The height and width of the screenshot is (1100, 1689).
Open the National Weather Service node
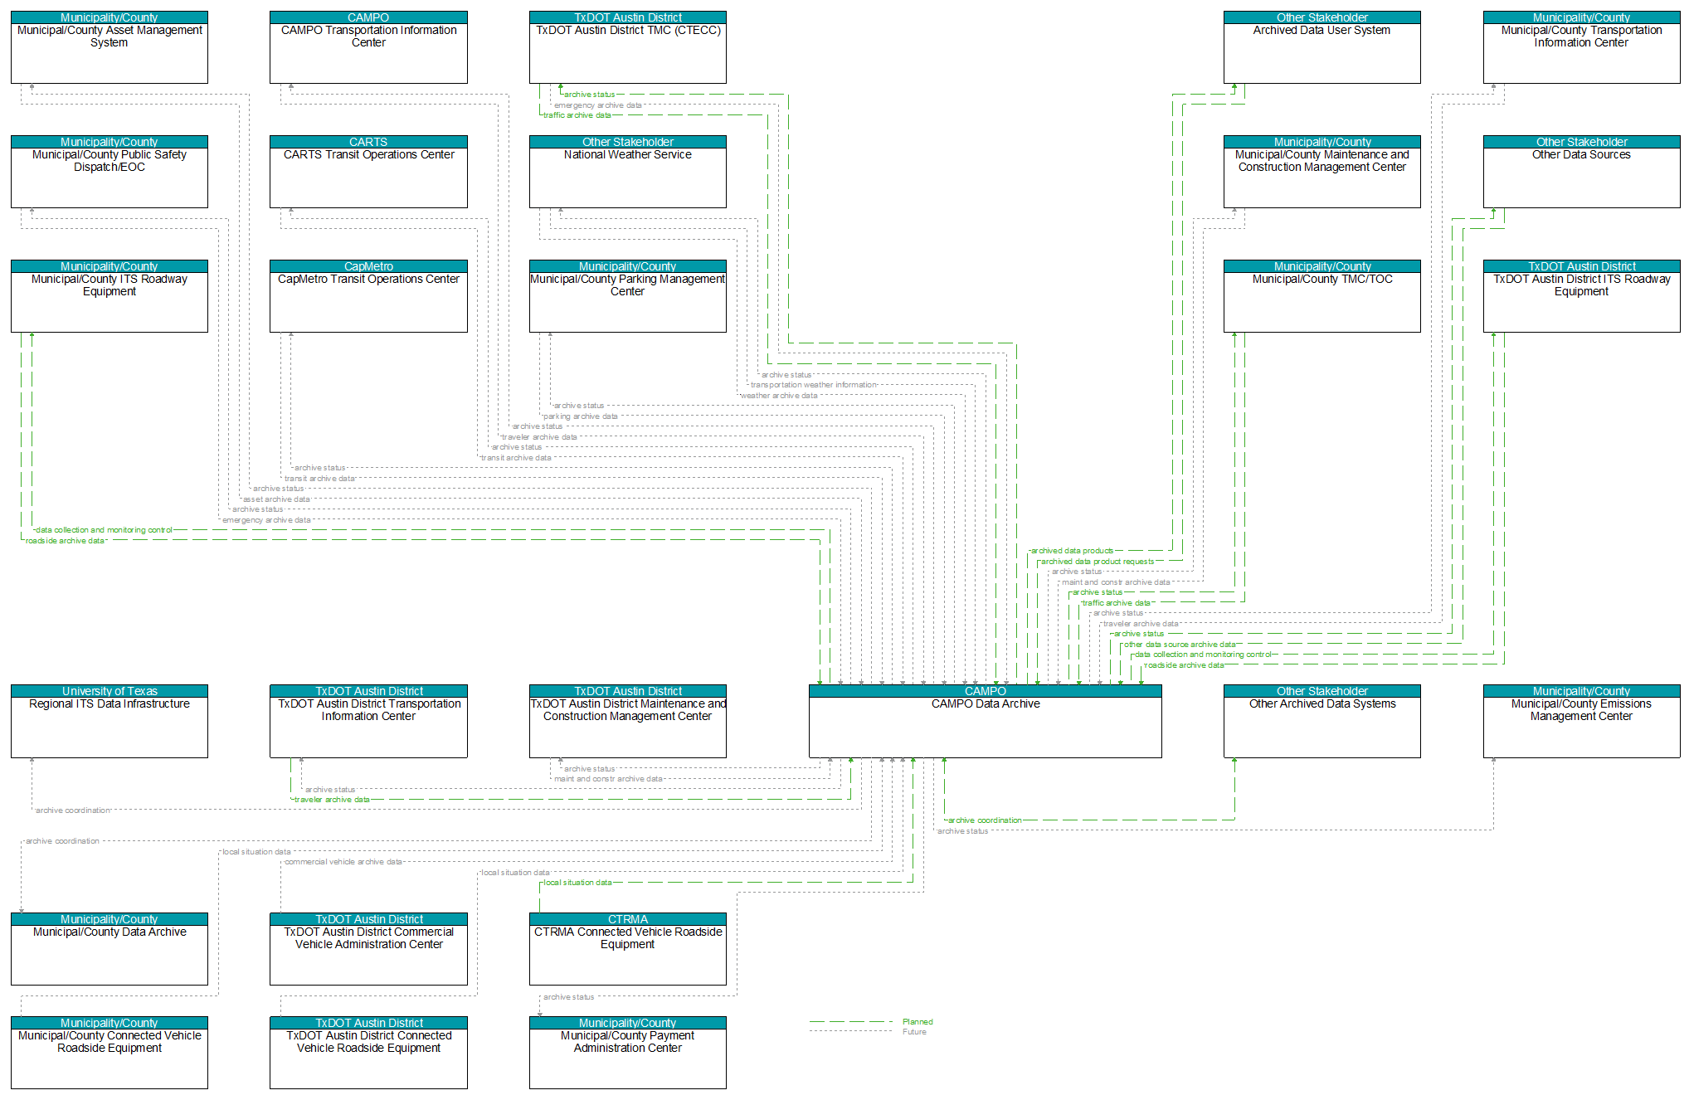pyautogui.click(x=628, y=172)
